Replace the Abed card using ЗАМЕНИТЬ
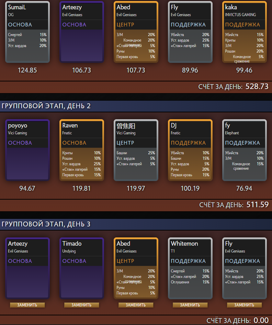 point(136,305)
